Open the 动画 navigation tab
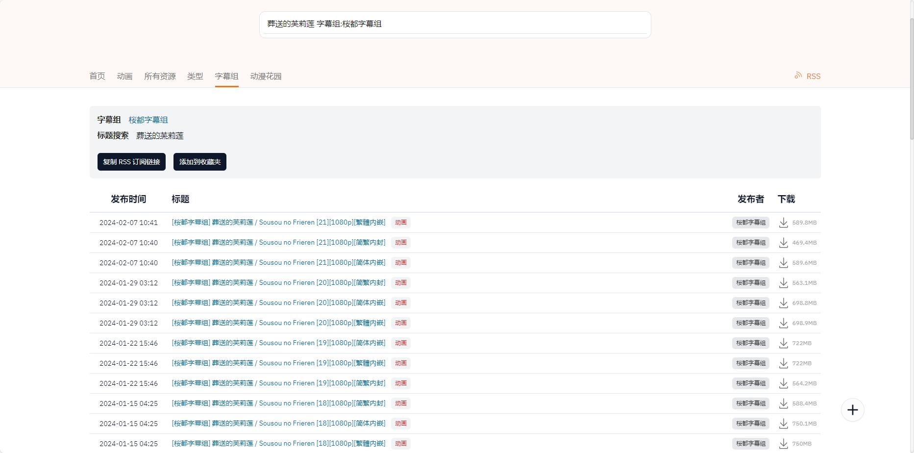914x453 pixels. [x=124, y=76]
